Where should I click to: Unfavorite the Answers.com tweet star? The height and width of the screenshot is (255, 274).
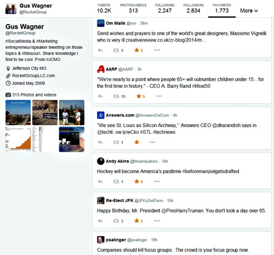pos(137,142)
